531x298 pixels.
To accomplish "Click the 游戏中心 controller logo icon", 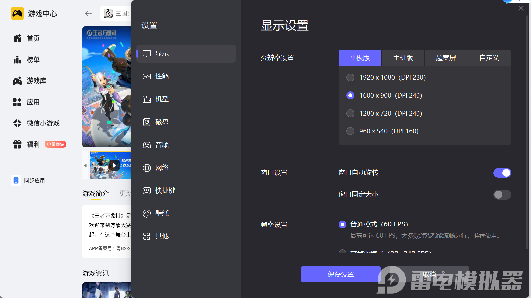I will point(17,13).
